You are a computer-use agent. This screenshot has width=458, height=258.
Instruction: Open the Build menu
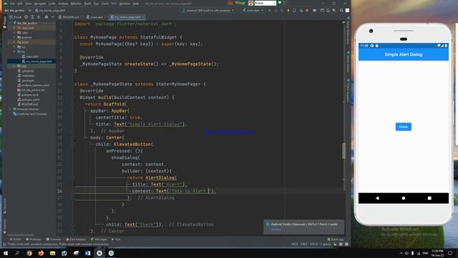coord(87,4)
